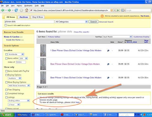Viewport: 152px width, 117px height.
Task: Stop loading with the stop icon
Action: coord(22,10)
